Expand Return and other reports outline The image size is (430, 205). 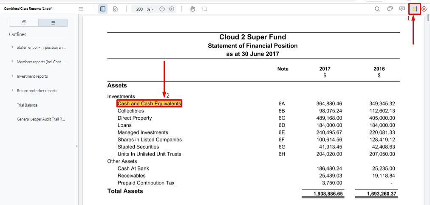click(12, 90)
